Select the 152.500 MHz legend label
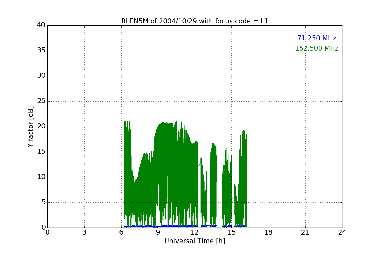The width and height of the screenshot is (380, 253). (317, 48)
